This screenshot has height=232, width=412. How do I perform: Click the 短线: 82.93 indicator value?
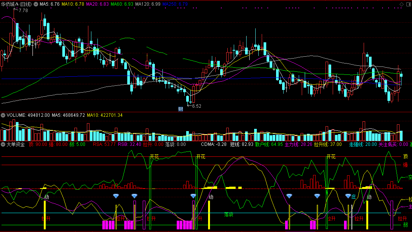click(x=242, y=144)
